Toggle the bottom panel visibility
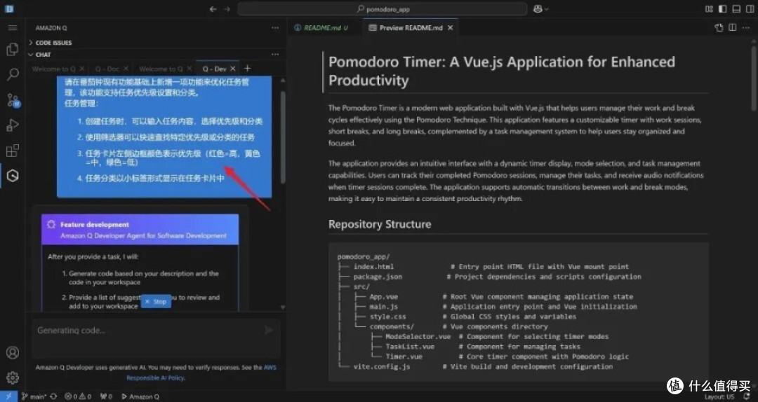Image resolution: width=758 pixels, height=402 pixels. 736,8
